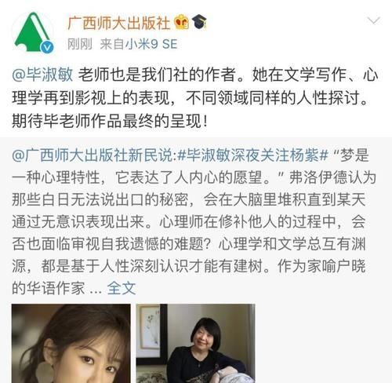Image resolution: width=392 pixels, height=383 pixels.
Task: Open the reposted quote text block
Action: pos(194,222)
